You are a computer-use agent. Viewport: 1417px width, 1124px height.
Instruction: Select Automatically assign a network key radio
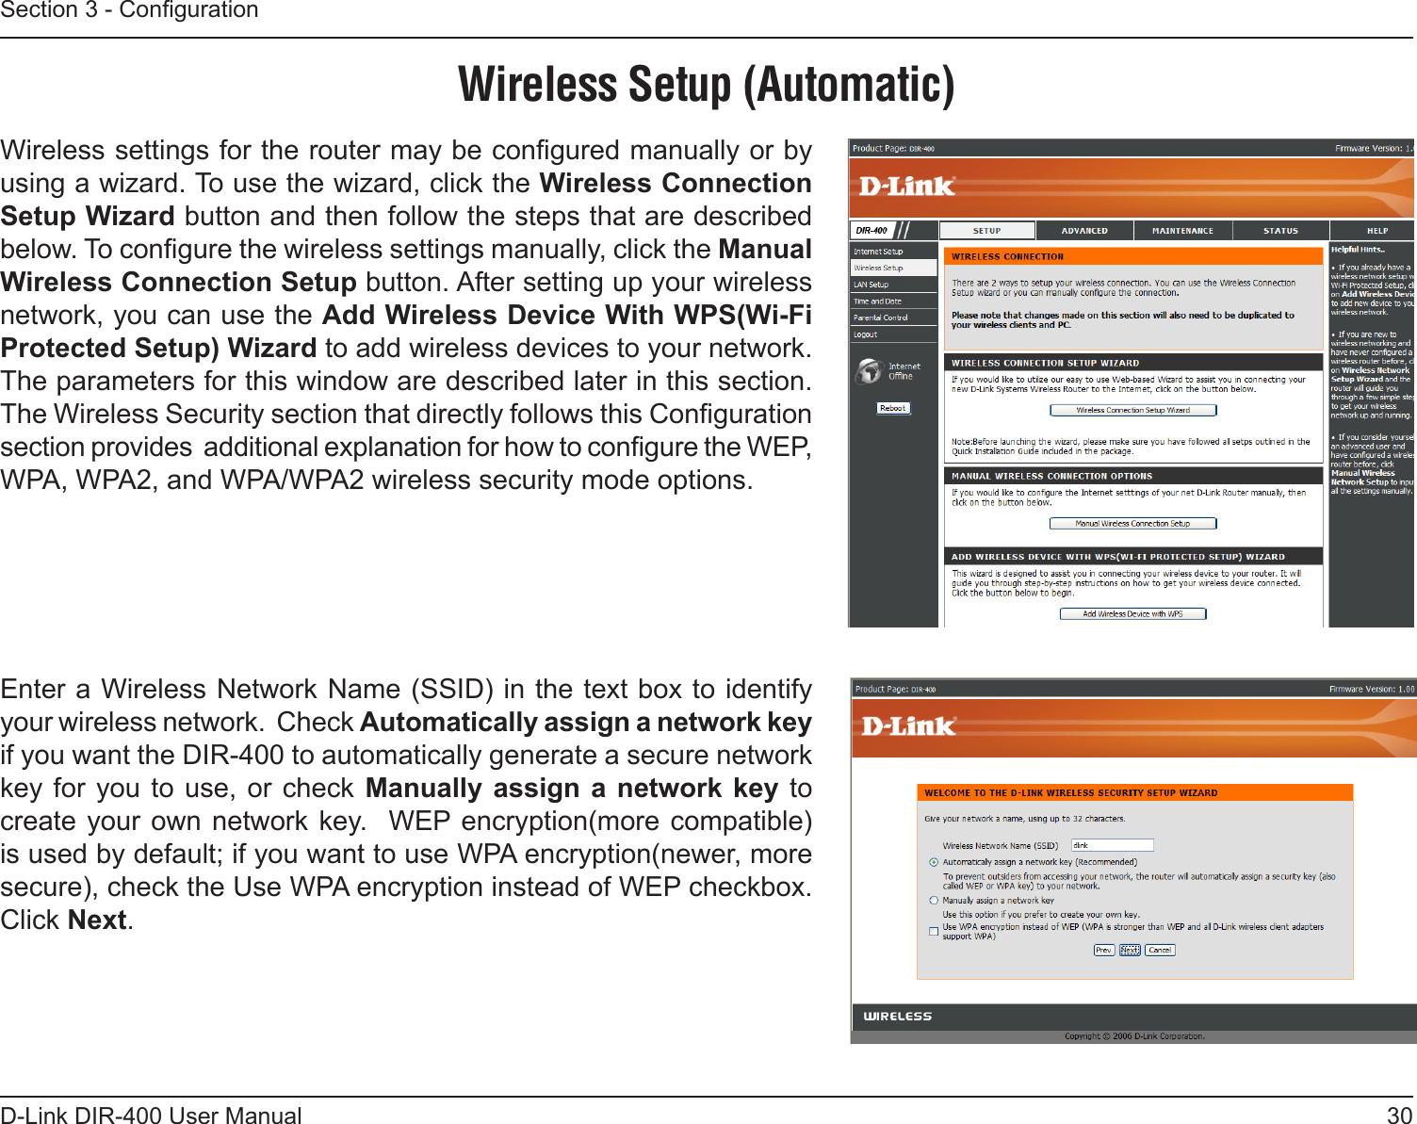click(934, 862)
